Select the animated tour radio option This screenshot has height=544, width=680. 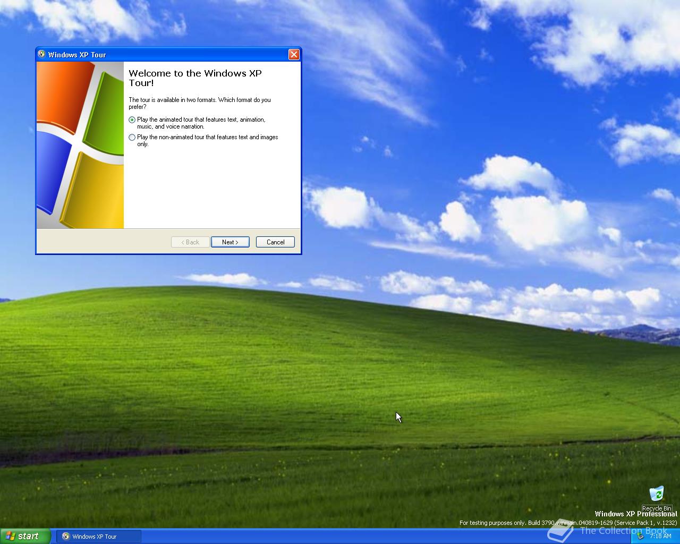pos(132,120)
